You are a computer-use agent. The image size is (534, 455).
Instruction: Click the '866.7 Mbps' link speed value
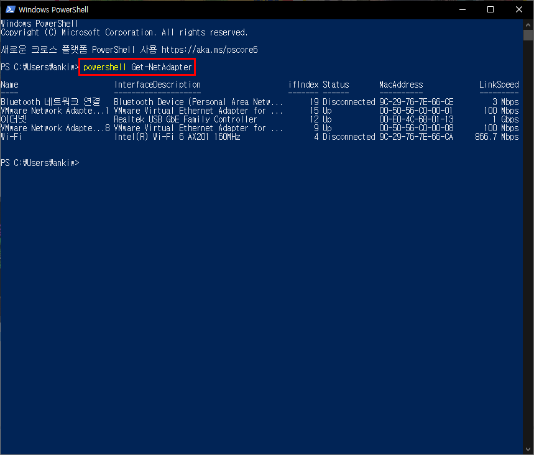497,137
